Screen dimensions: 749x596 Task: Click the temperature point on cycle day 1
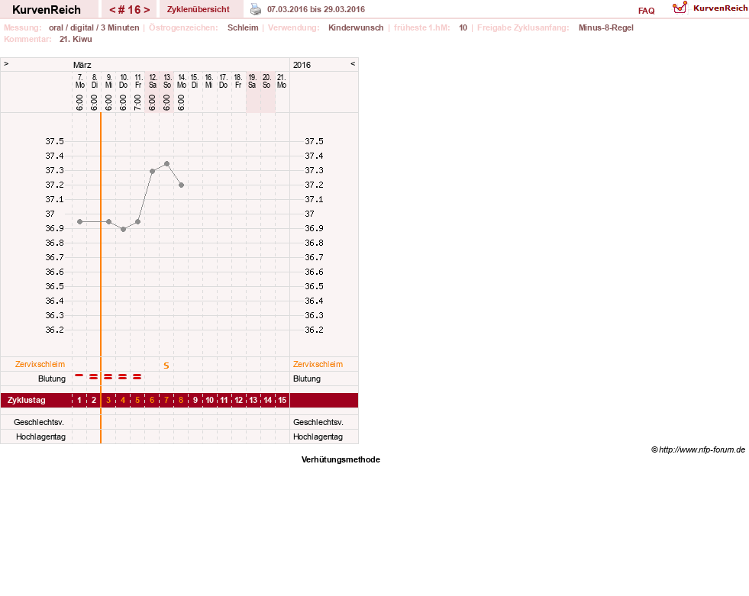[79, 221]
